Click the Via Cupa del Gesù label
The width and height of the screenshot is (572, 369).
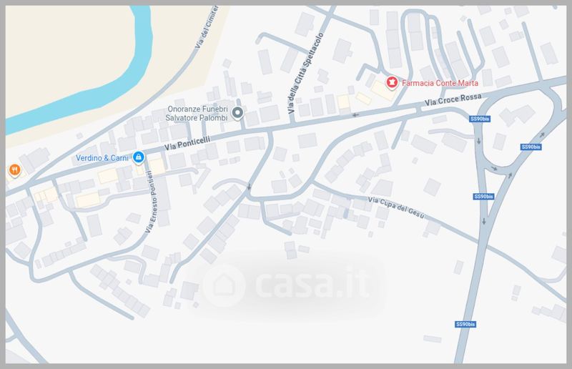[x=396, y=207]
